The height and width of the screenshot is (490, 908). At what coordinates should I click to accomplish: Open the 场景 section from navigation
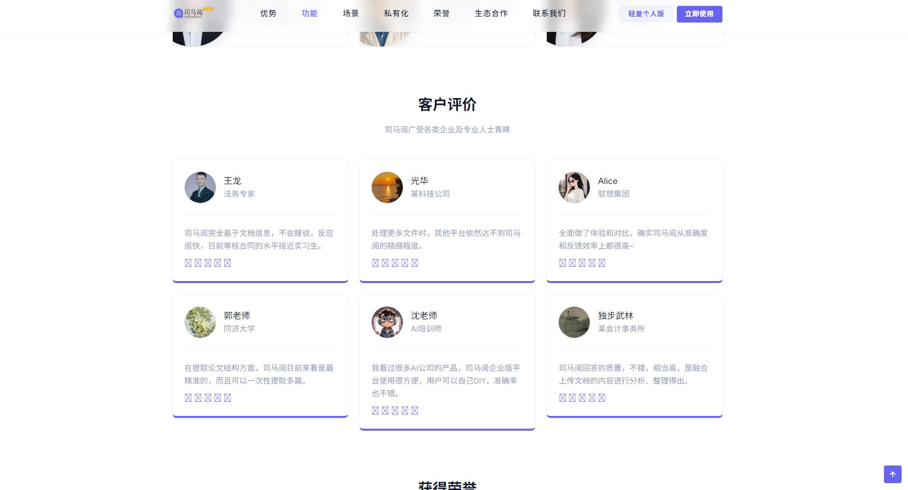(x=350, y=13)
